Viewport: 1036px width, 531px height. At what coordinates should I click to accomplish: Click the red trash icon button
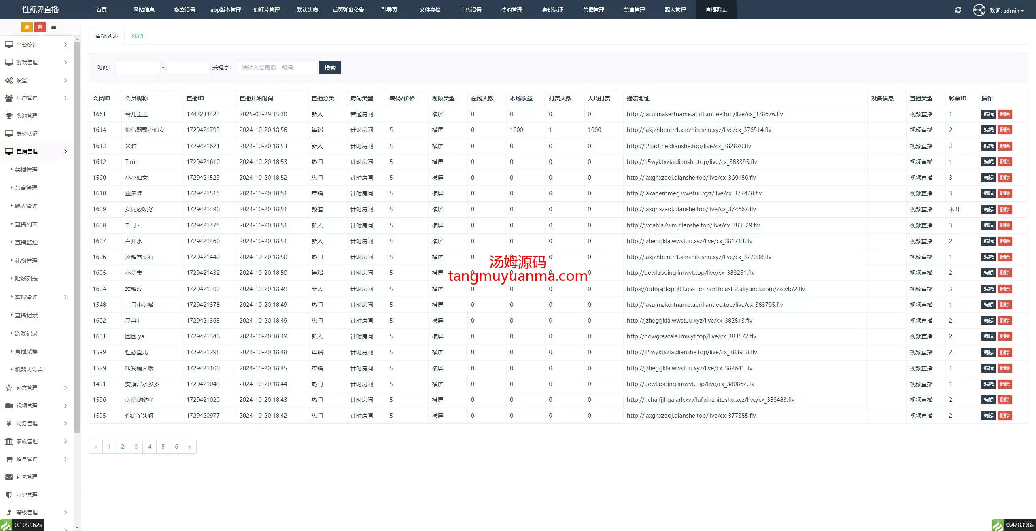tap(40, 27)
